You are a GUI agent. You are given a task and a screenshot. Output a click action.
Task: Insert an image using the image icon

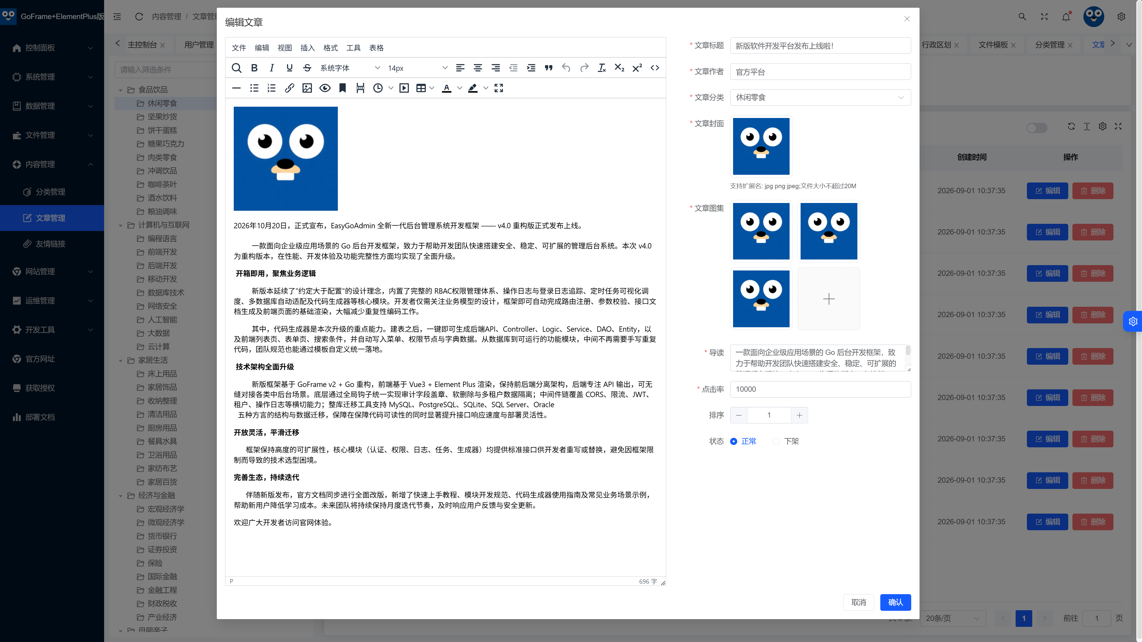307,88
